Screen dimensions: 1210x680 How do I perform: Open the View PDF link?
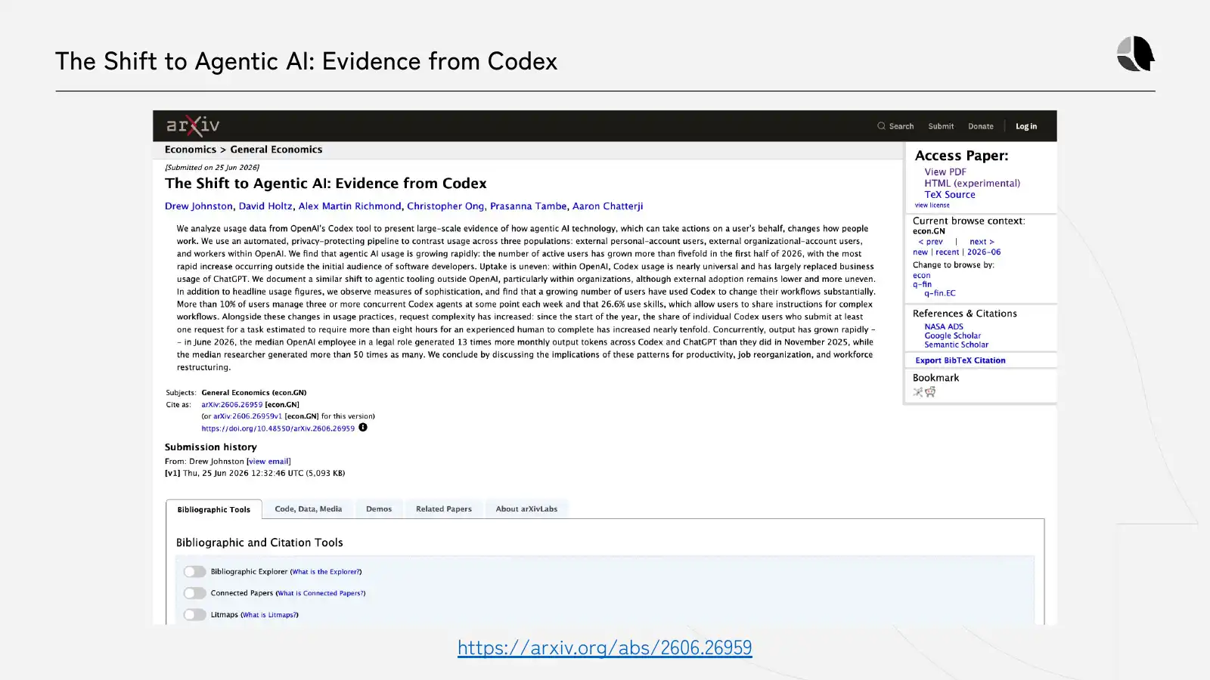[x=945, y=172]
